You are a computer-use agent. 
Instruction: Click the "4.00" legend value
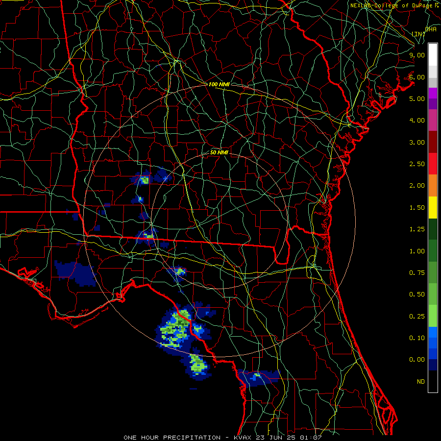click(x=417, y=121)
